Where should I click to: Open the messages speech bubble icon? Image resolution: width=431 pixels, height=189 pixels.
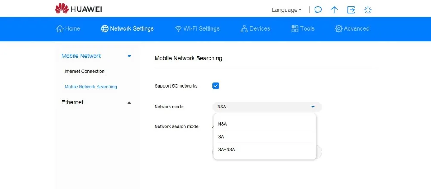click(x=318, y=10)
